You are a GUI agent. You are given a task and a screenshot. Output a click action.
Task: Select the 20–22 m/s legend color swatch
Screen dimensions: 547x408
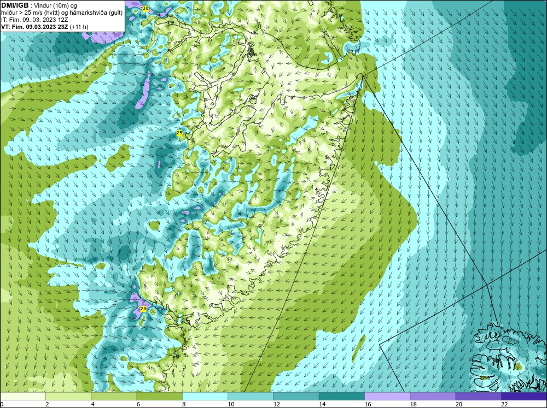[478, 396]
